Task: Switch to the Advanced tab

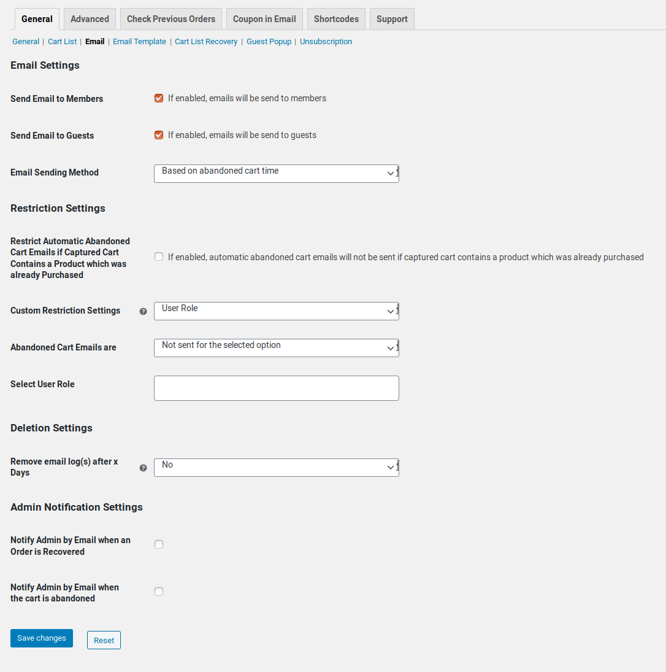Action: (90, 19)
